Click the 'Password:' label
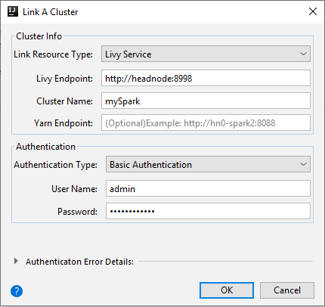Image resolution: width=325 pixels, height=307 pixels. 77,212
